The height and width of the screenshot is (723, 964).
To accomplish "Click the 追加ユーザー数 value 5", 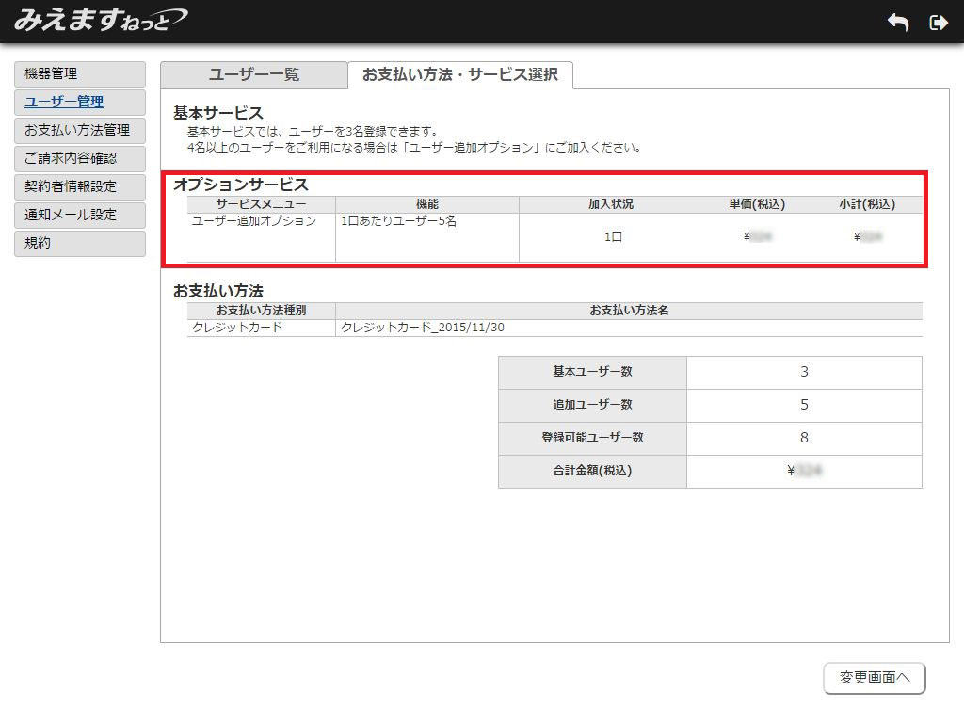I will 804,405.
